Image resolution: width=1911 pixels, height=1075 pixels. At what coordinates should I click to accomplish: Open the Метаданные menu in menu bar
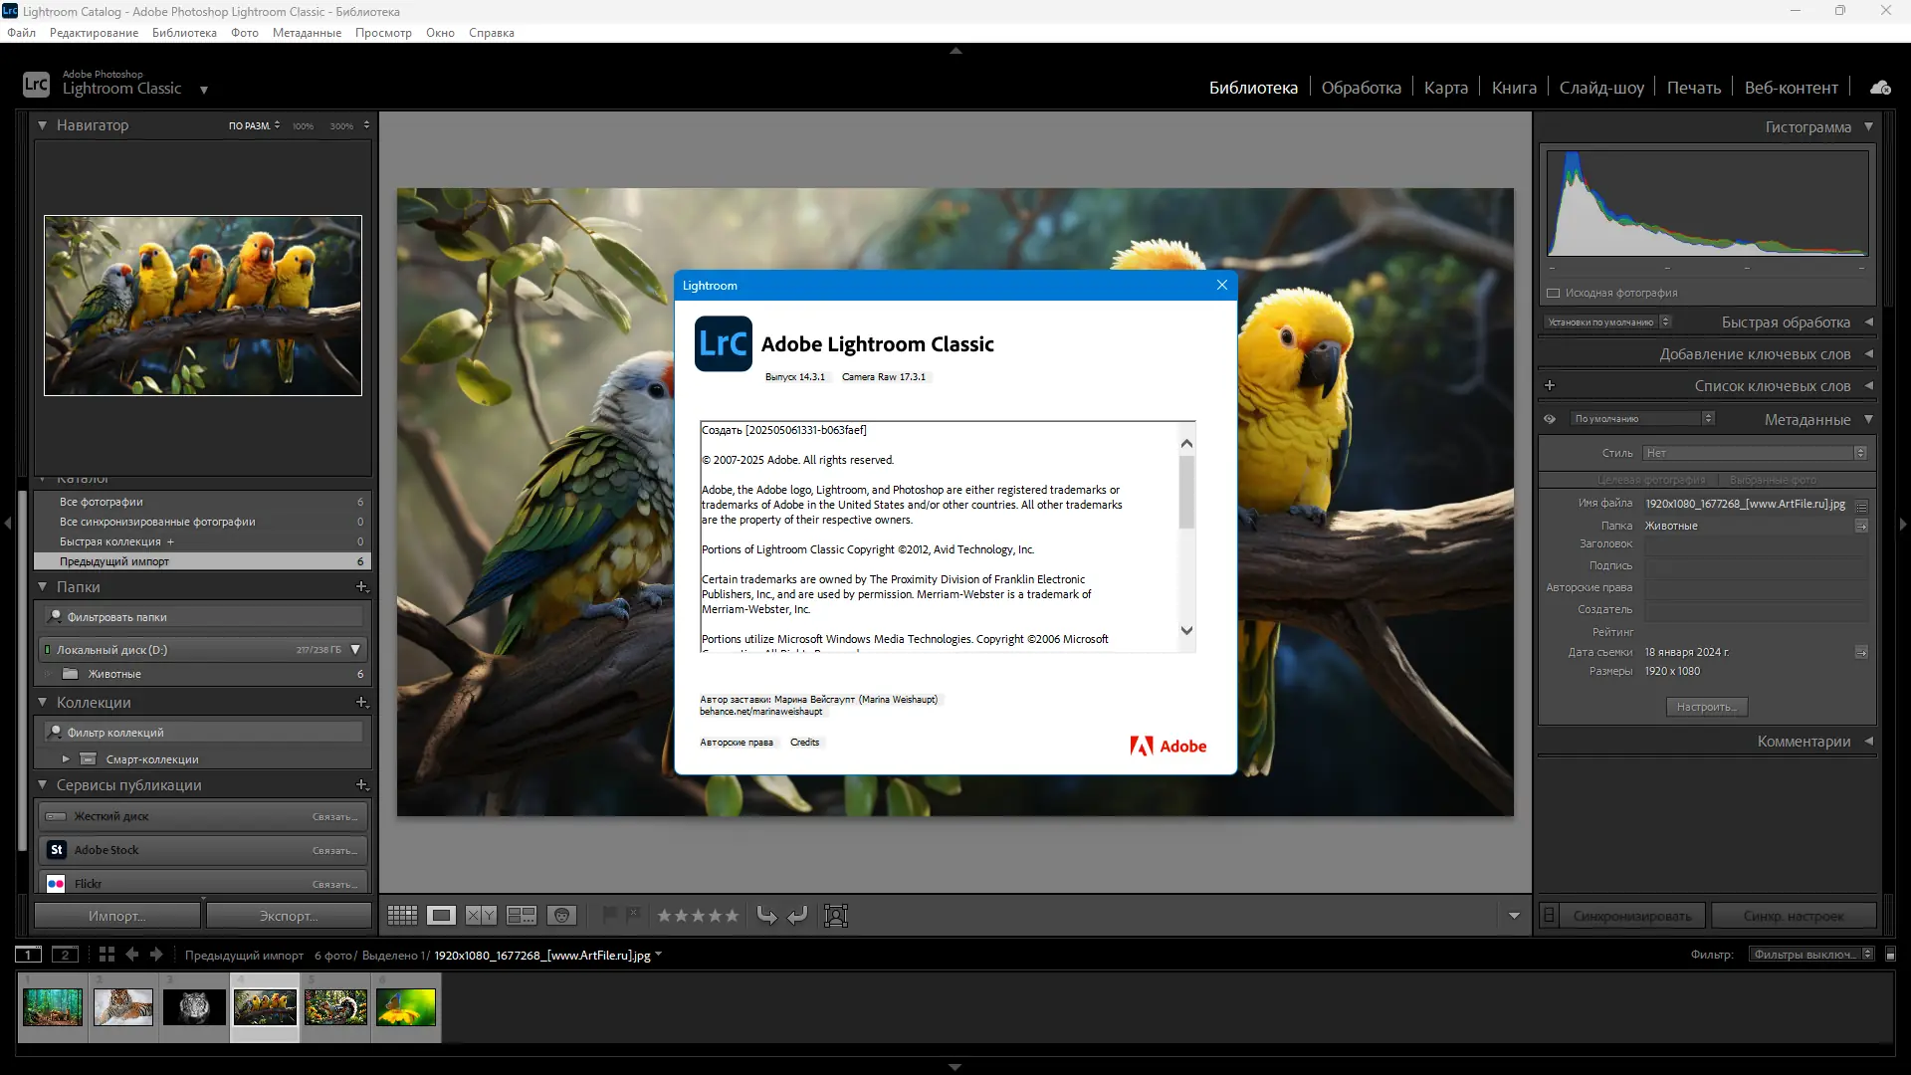click(307, 33)
